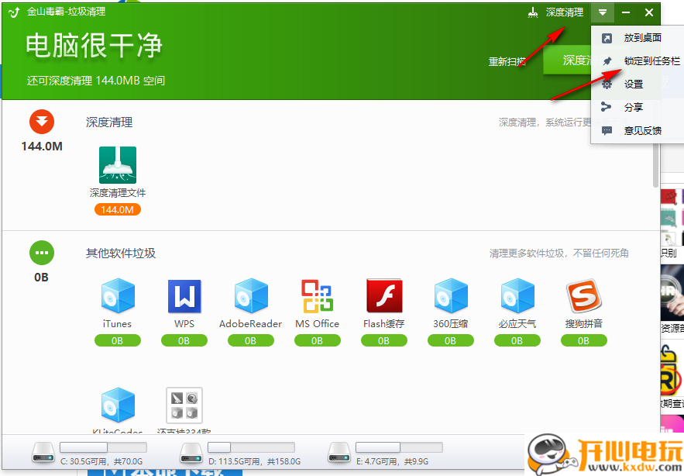This screenshot has width=684, height=476.
Task: Select the 360压缩 icon
Action: [451, 295]
